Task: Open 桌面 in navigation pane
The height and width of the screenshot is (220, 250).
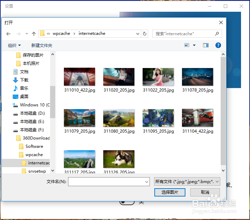Action: point(21,97)
